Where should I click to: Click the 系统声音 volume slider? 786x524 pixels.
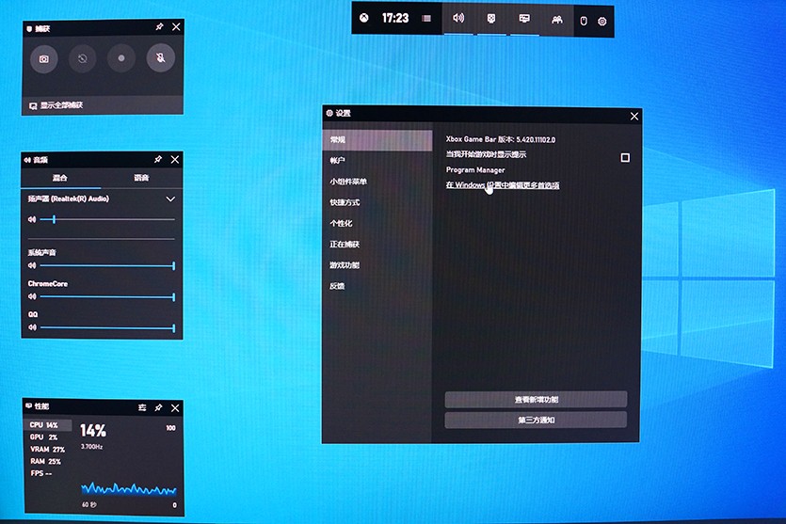pyautogui.click(x=107, y=265)
